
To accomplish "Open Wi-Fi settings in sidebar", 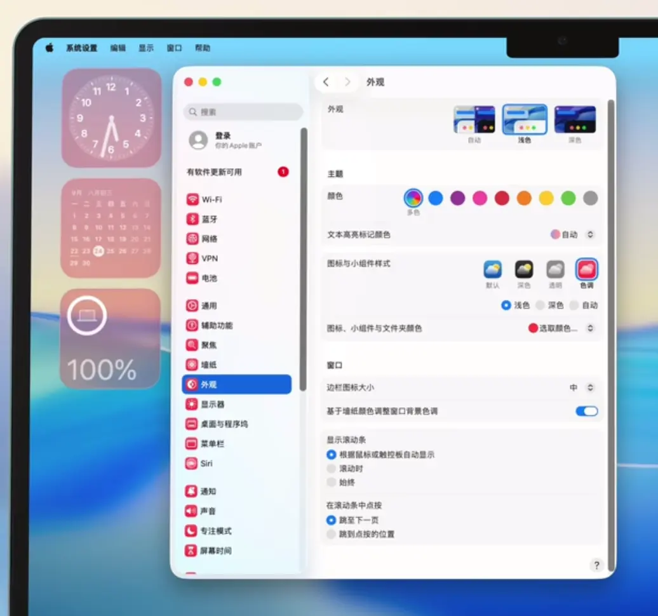I will (x=211, y=199).
